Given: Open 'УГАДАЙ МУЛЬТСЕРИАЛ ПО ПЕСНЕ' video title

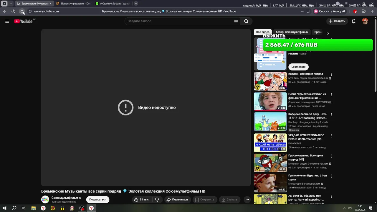Looking at the screenshot, I should tap(306, 137).
